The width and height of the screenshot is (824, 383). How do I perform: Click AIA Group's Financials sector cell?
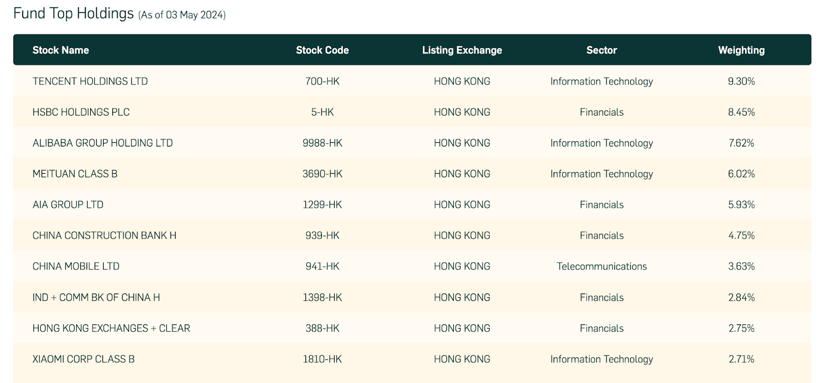click(x=602, y=205)
